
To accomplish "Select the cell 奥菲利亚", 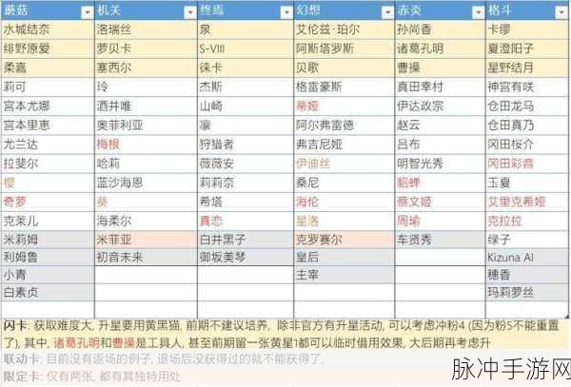I will tap(146, 126).
